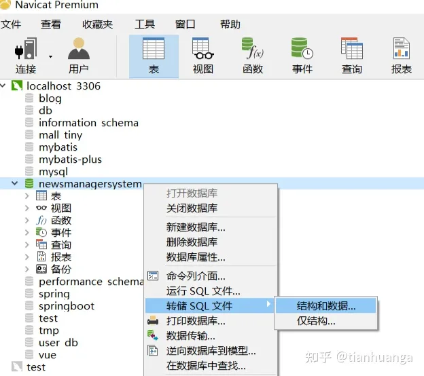Choose 数据库属性... from context menu
The width and height of the screenshot is (424, 376).
(x=196, y=257)
